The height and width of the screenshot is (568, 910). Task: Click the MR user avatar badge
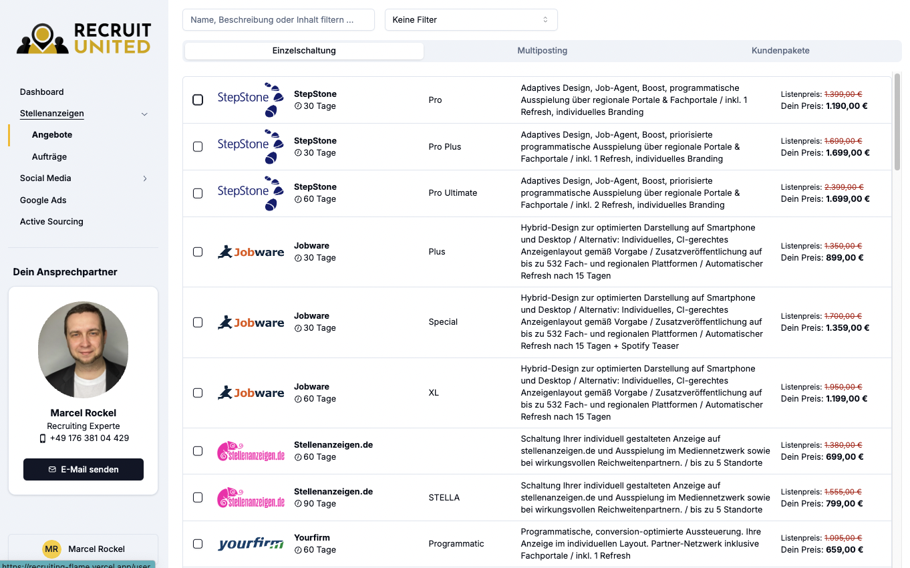click(x=51, y=549)
